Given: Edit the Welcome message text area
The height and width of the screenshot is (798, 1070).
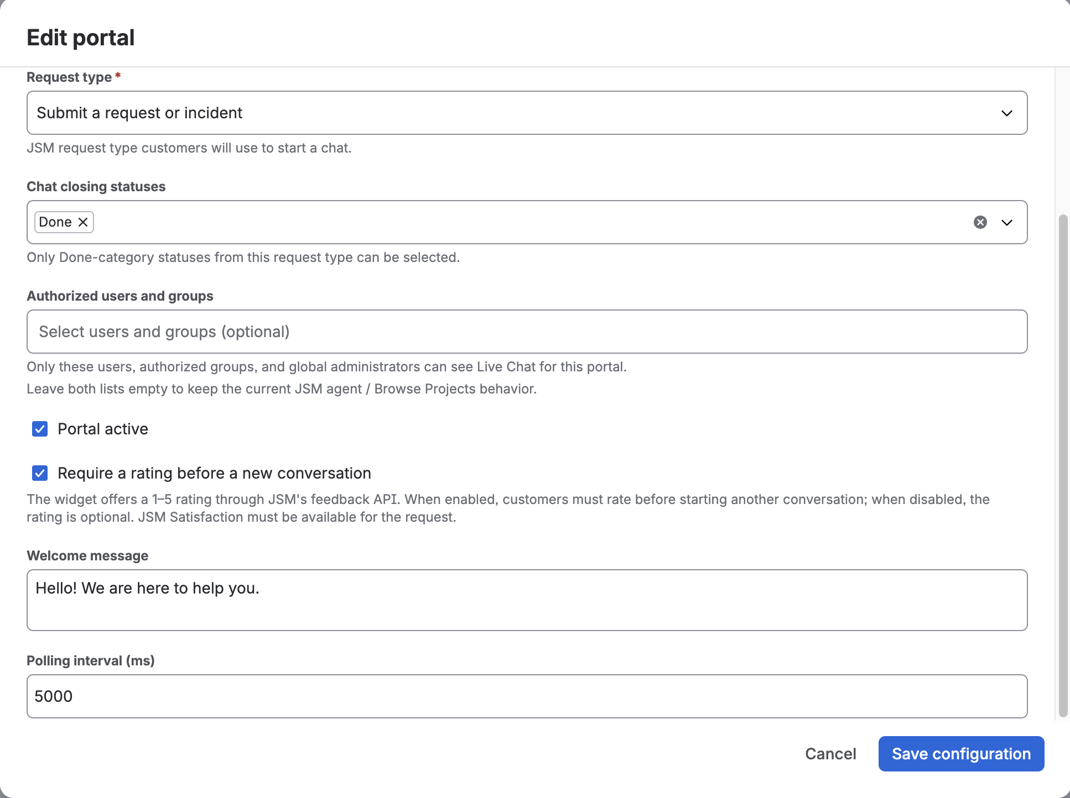Looking at the screenshot, I should pos(527,600).
